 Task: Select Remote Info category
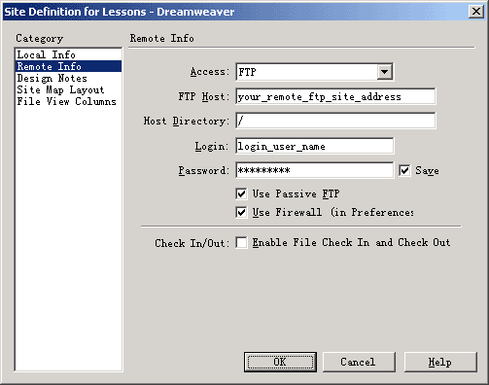coord(68,66)
